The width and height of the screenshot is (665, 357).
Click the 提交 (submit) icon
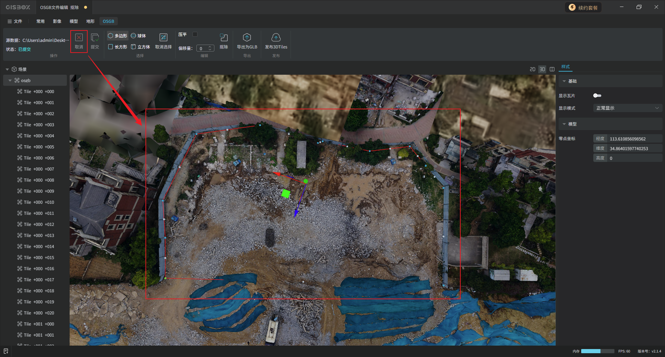point(95,38)
